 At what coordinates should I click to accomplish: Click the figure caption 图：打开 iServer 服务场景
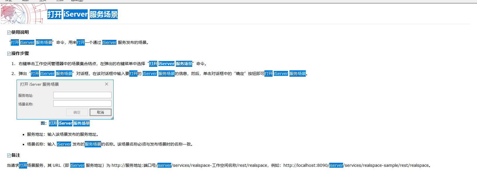(65, 123)
